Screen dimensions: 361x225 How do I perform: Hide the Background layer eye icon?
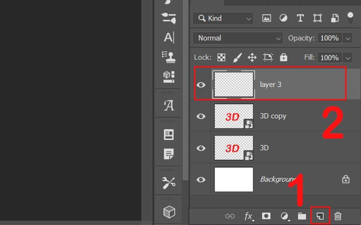[201, 180]
